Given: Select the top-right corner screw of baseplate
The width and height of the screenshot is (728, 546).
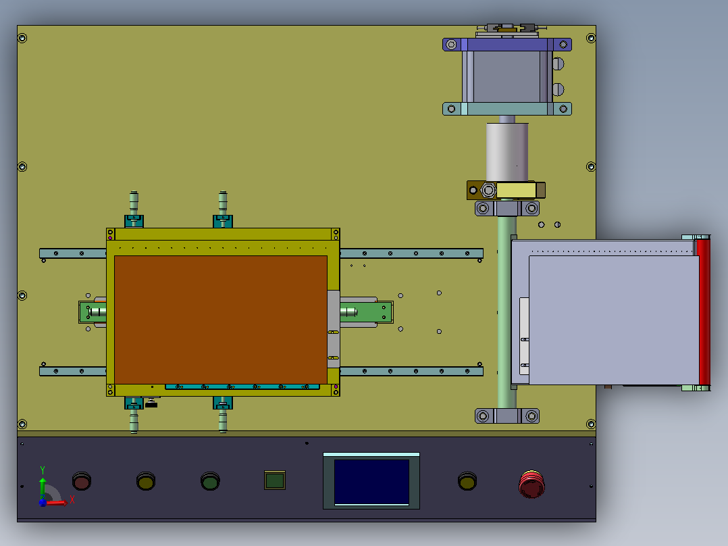Looking at the screenshot, I should click(x=590, y=38).
